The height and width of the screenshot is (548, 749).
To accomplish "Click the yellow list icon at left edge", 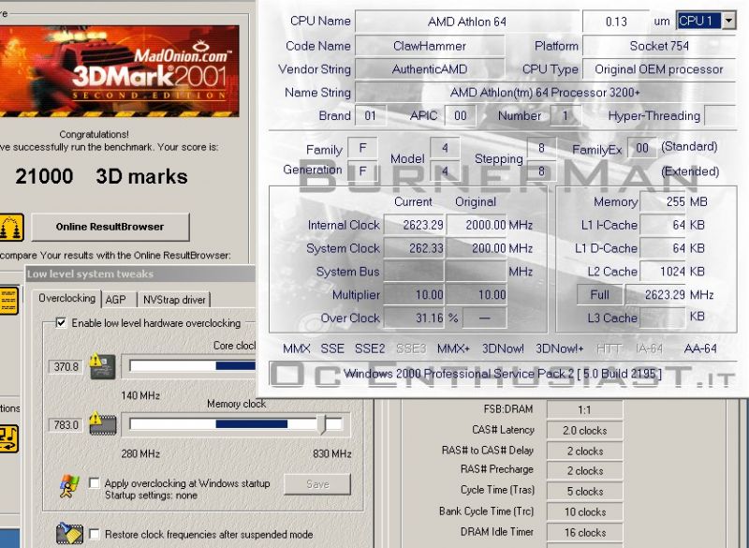I will (9, 301).
